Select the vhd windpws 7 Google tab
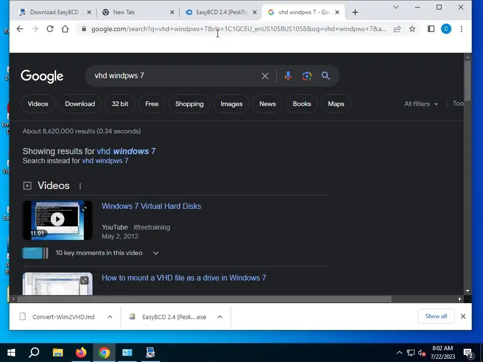Image resolution: width=483 pixels, height=362 pixels. pos(303,12)
